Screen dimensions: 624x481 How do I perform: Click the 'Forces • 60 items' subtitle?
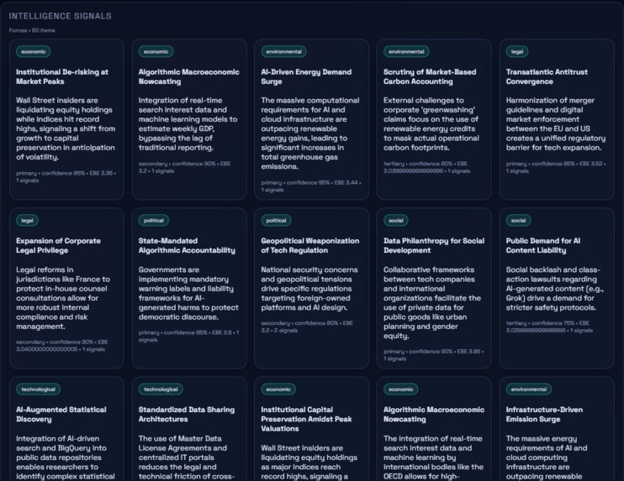[32, 30]
